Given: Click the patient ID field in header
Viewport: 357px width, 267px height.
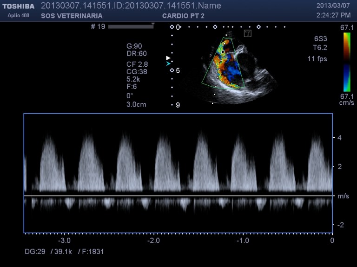Looking at the screenshot, I should coord(131,6).
